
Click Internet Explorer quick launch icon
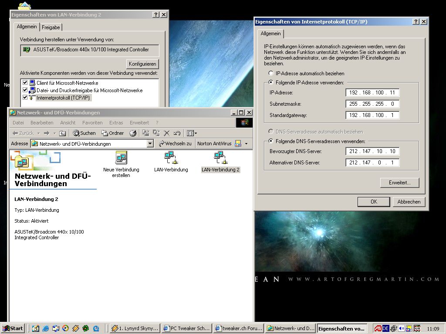point(45,328)
